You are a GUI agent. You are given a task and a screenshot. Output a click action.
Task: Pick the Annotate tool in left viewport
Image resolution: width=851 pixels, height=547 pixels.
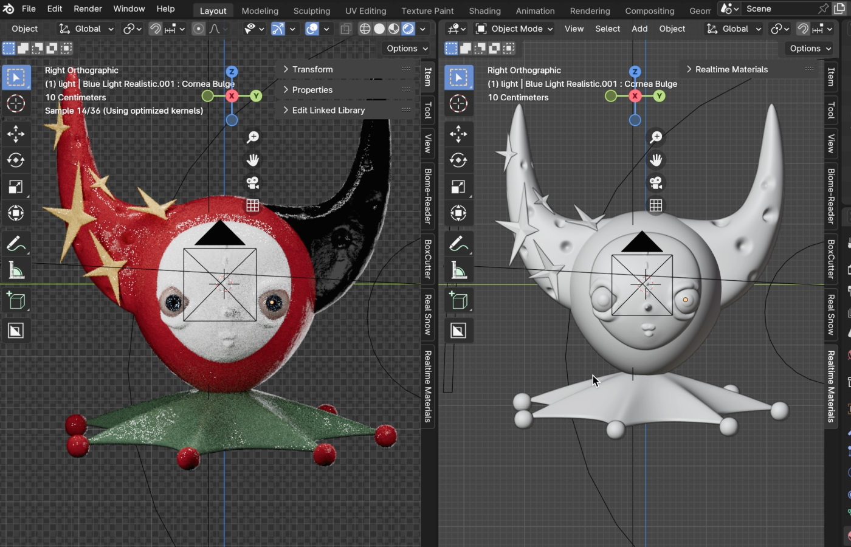[x=16, y=244]
